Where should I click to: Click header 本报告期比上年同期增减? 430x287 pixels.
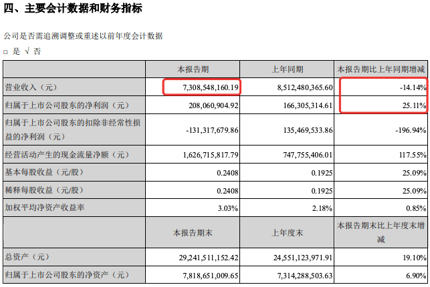(381, 69)
